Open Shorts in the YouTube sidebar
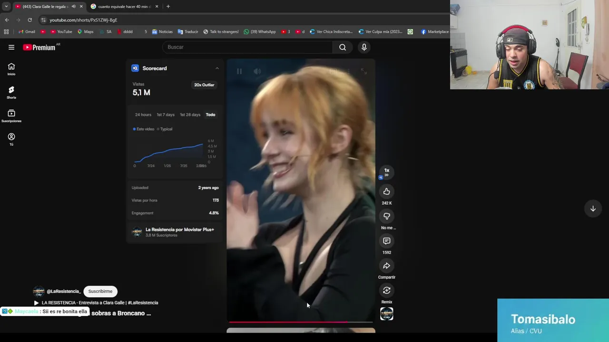 point(11,92)
